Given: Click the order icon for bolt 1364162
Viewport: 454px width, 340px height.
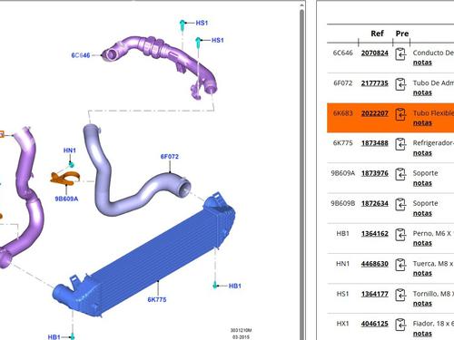Looking at the screenshot, I should coord(400,235).
